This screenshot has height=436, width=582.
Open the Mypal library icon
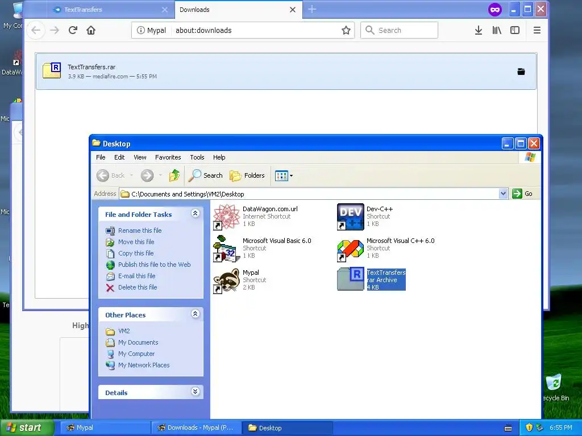coord(497,30)
